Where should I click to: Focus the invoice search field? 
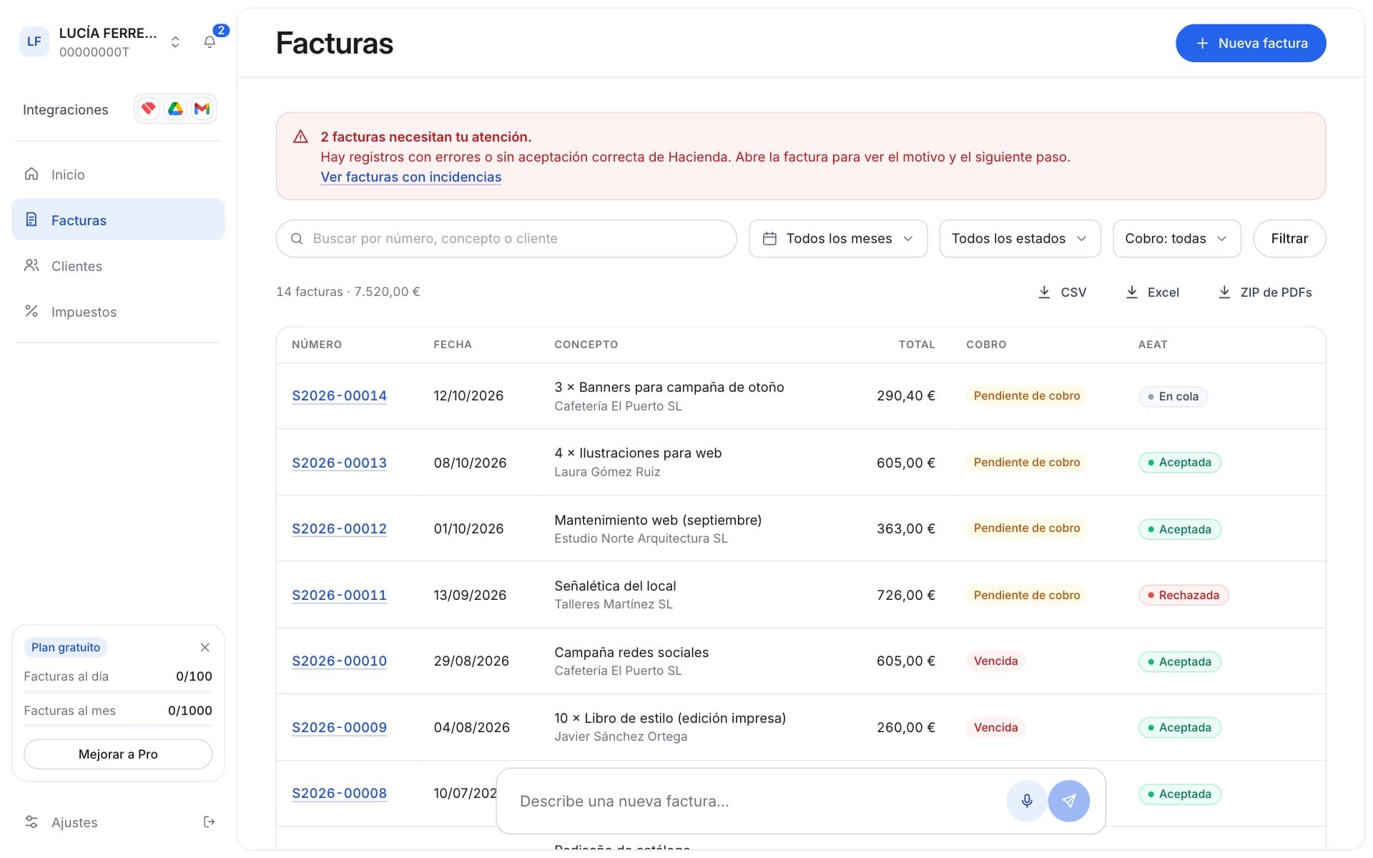pyautogui.click(x=506, y=238)
